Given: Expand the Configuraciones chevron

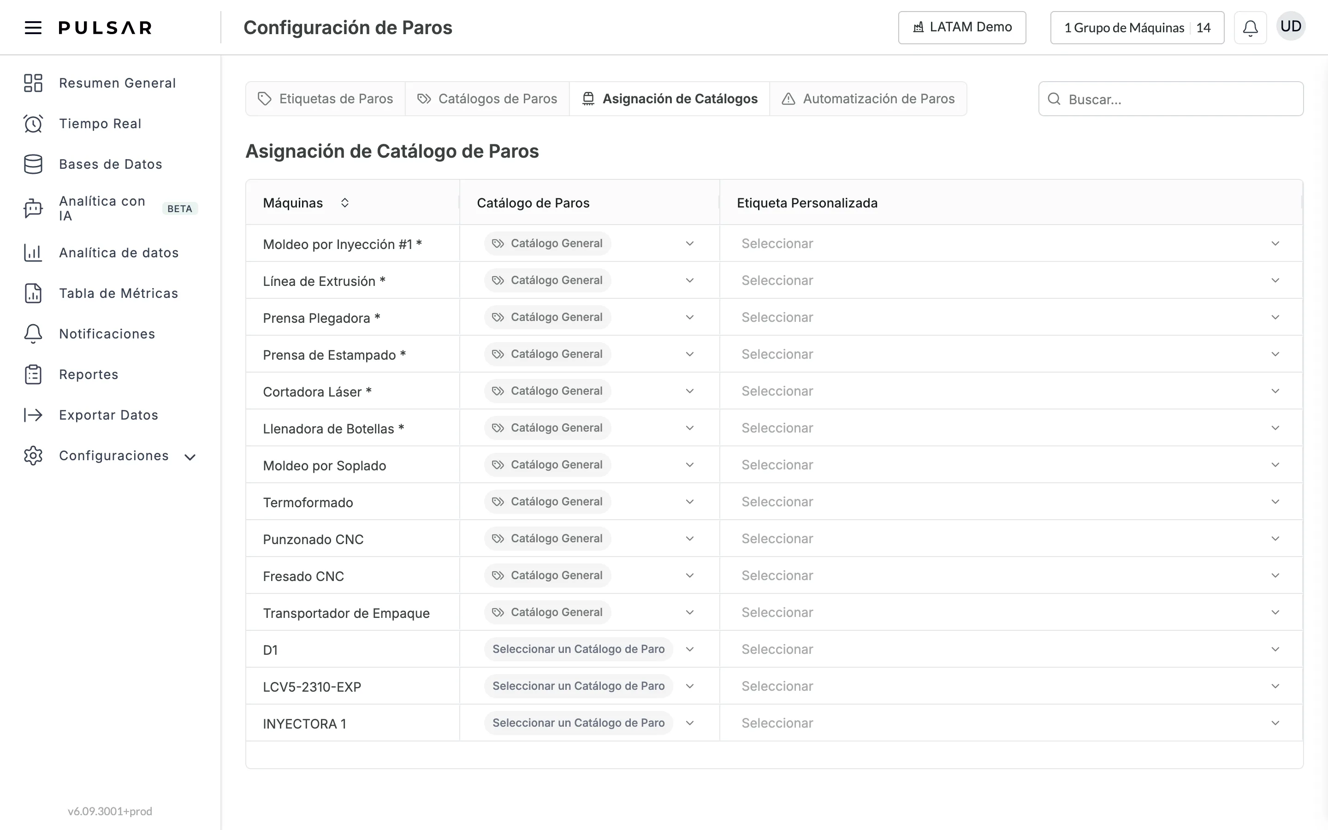Looking at the screenshot, I should (190, 456).
